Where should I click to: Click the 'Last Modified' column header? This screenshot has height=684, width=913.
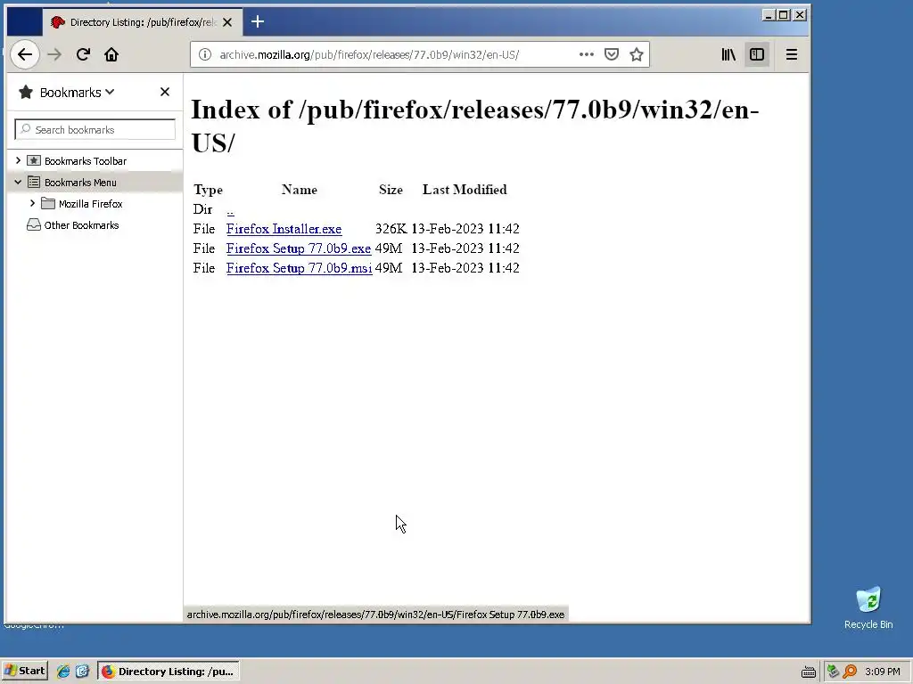pyautogui.click(x=465, y=190)
